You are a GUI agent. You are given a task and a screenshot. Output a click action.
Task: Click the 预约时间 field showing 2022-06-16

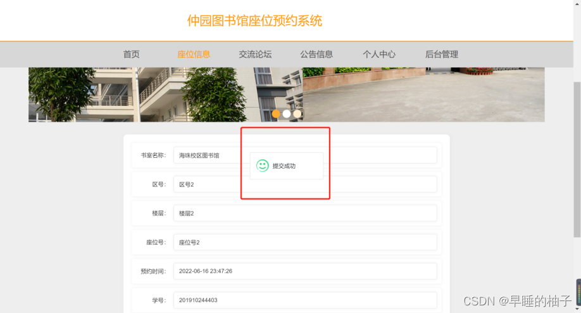tap(305, 271)
